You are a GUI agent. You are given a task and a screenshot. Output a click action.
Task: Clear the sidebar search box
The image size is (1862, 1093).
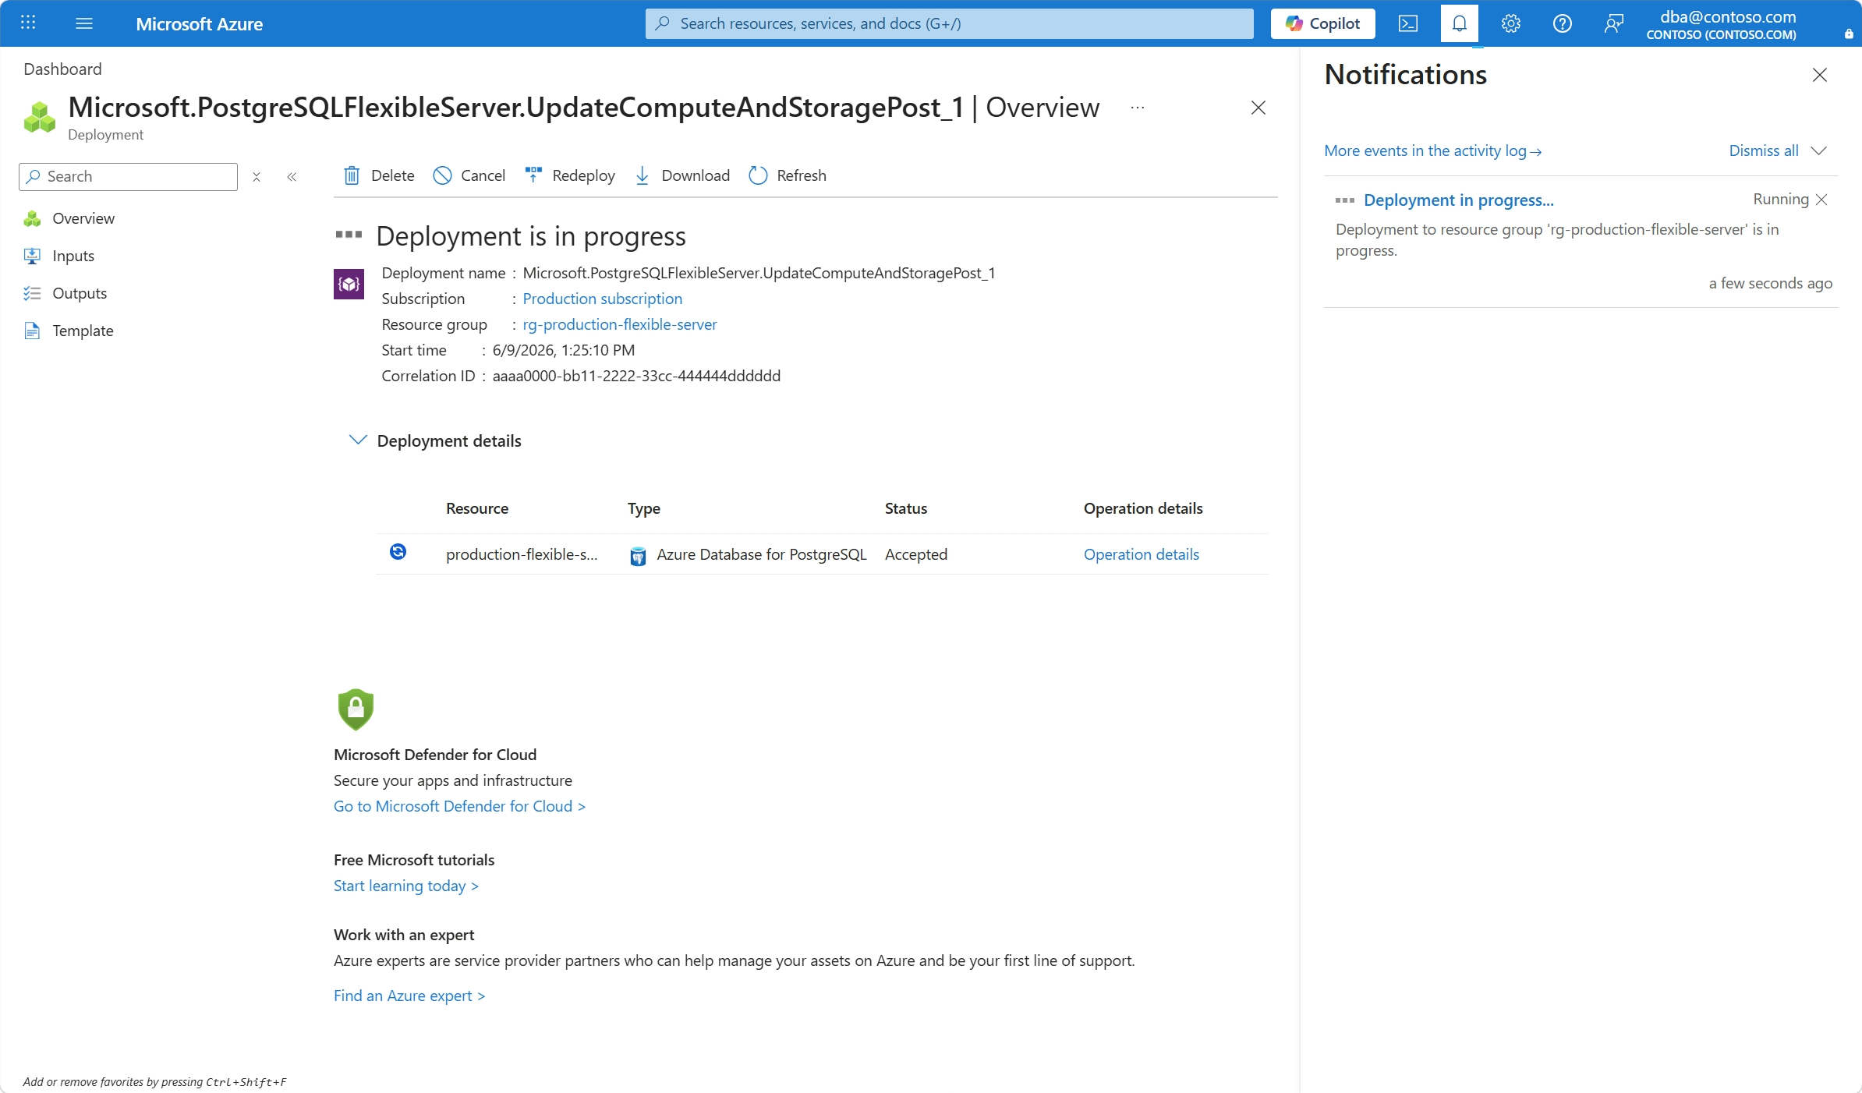click(256, 177)
